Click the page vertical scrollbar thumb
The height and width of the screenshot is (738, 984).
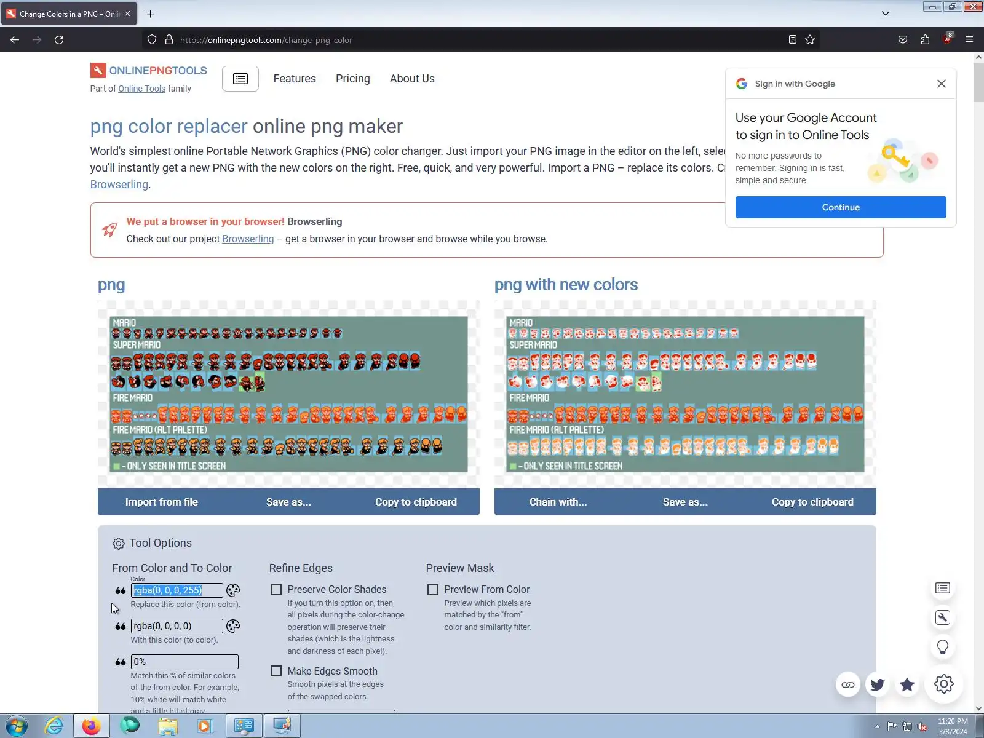point(978,82)
